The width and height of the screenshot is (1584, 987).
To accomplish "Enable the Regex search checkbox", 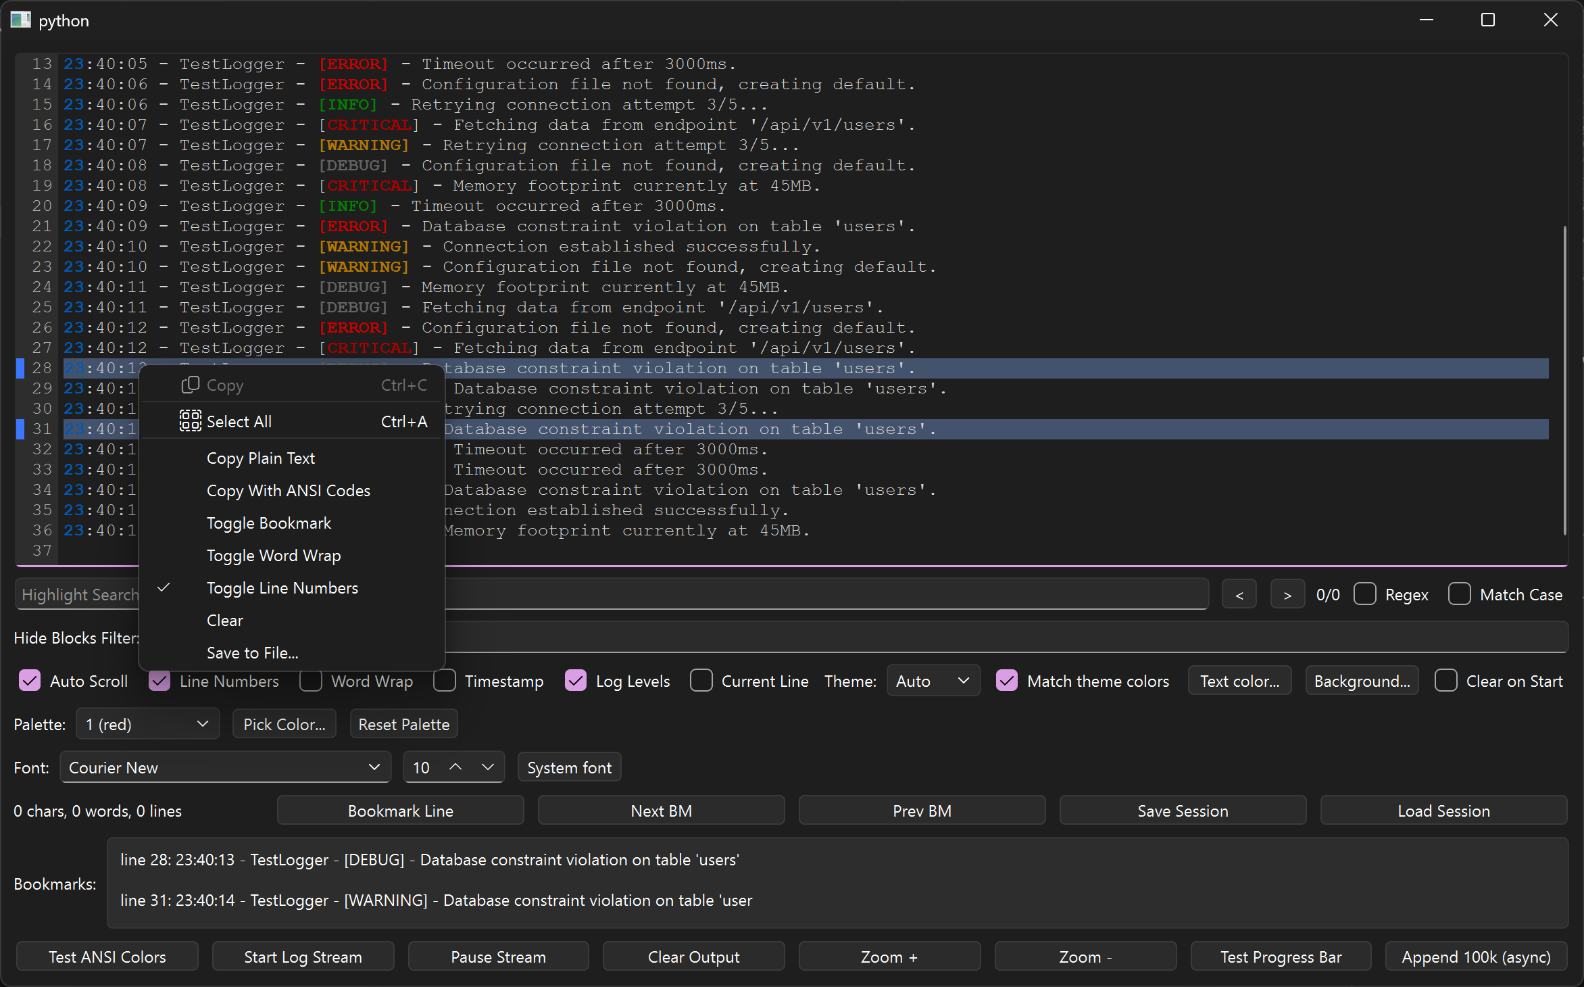I will (x=1365, y=594).
